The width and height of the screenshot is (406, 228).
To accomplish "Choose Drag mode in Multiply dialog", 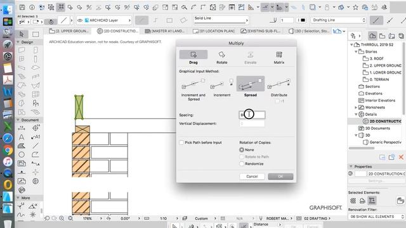I will (193, 58).
